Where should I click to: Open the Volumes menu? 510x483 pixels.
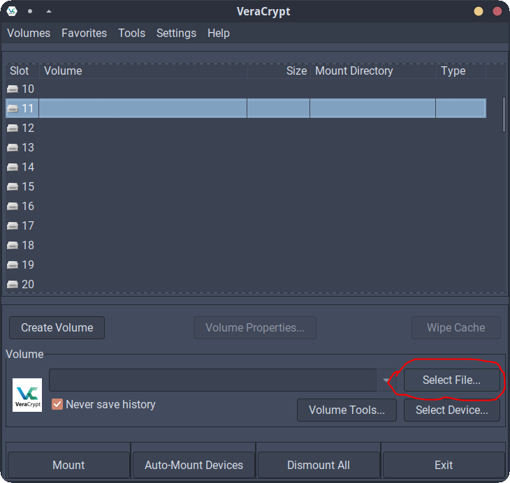tap(29, 33)
